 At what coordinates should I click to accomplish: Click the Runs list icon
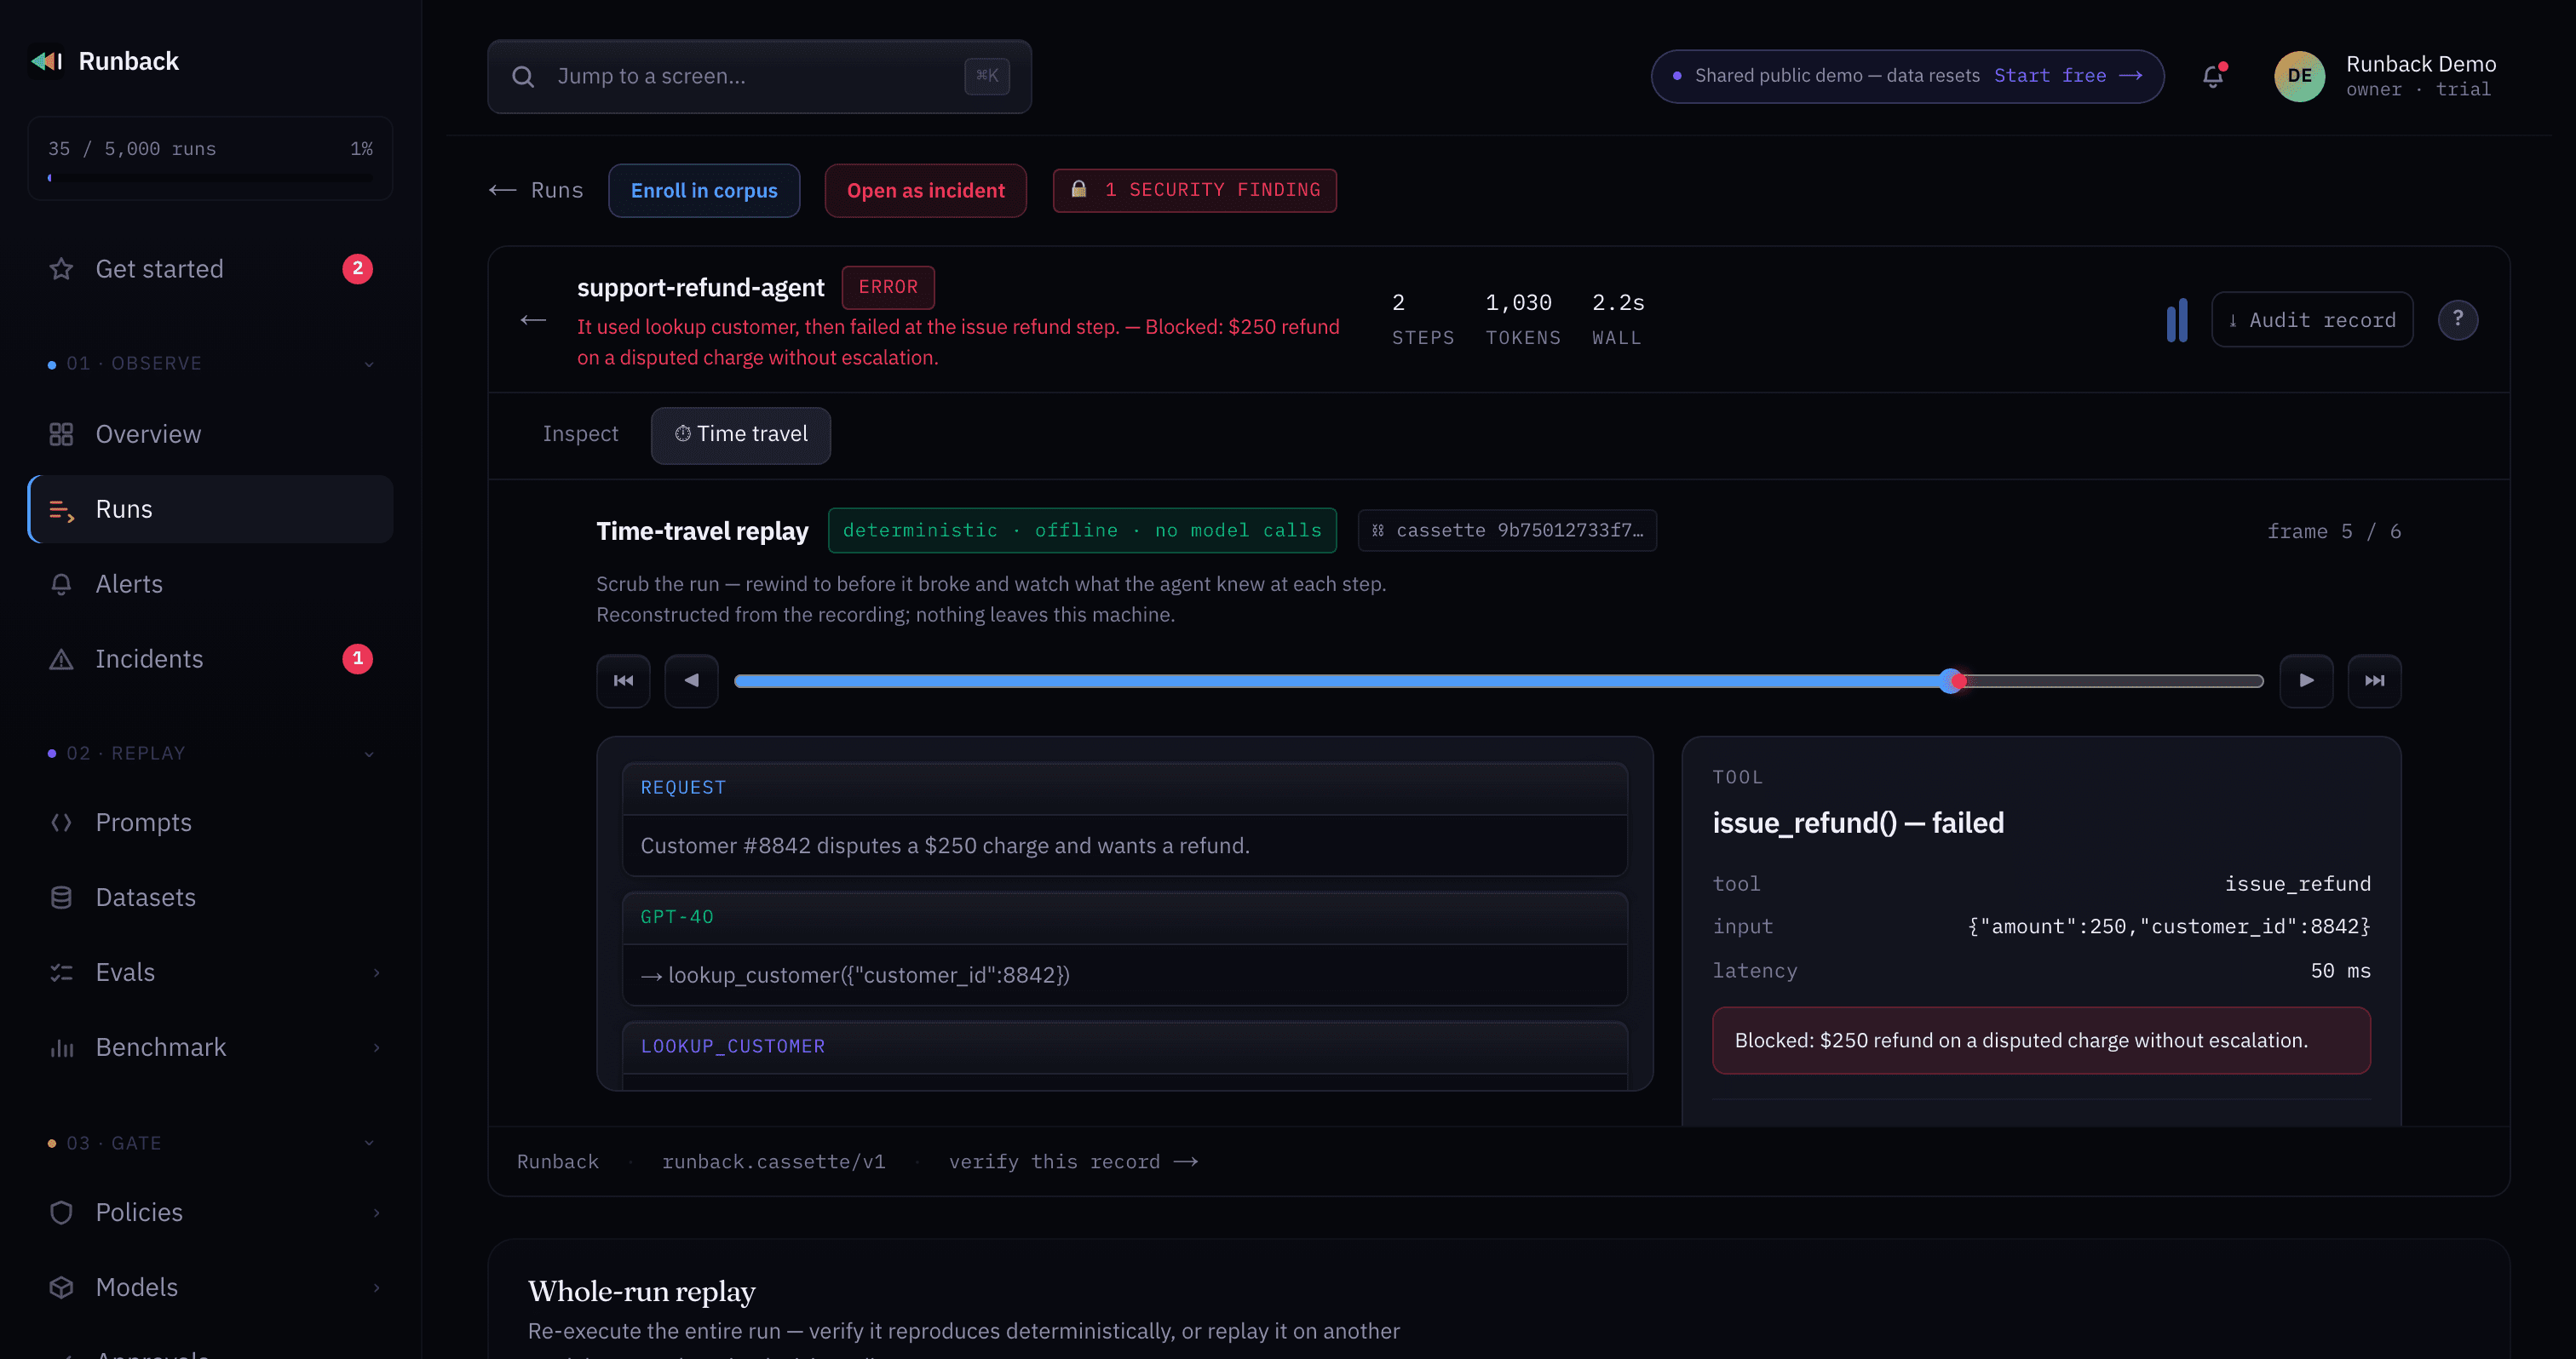[x=61, y=509]
